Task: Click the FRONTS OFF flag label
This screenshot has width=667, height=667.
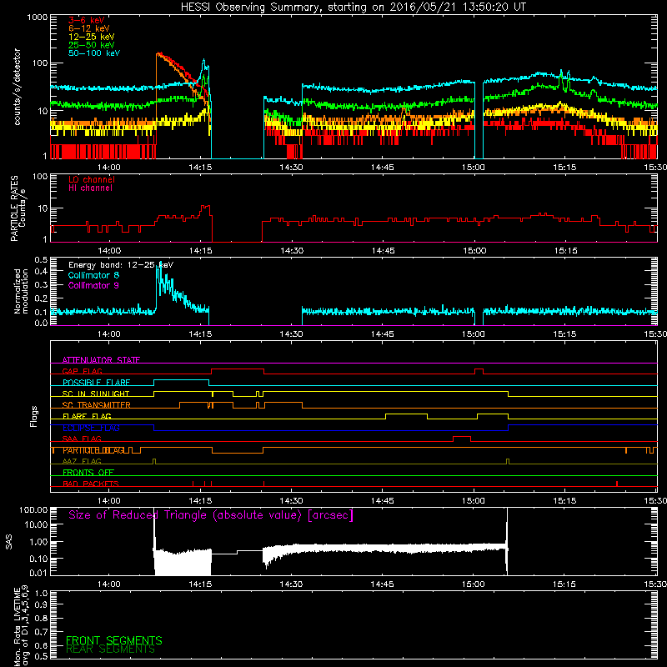Action: coord(88,472)
